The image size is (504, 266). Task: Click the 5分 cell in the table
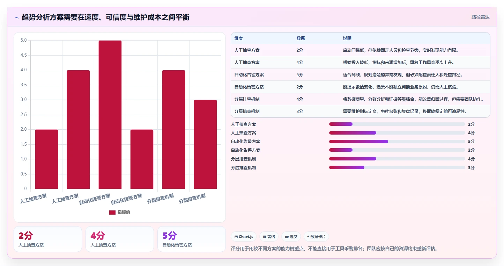[299, 74]
